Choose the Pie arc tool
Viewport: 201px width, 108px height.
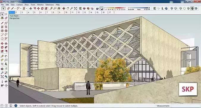point(6,38)
